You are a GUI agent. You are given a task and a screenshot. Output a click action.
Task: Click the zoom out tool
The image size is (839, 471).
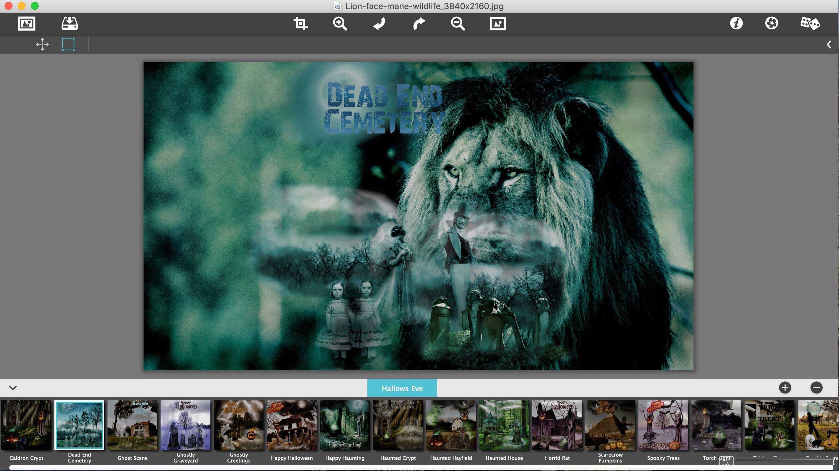(x=458, y=23)
